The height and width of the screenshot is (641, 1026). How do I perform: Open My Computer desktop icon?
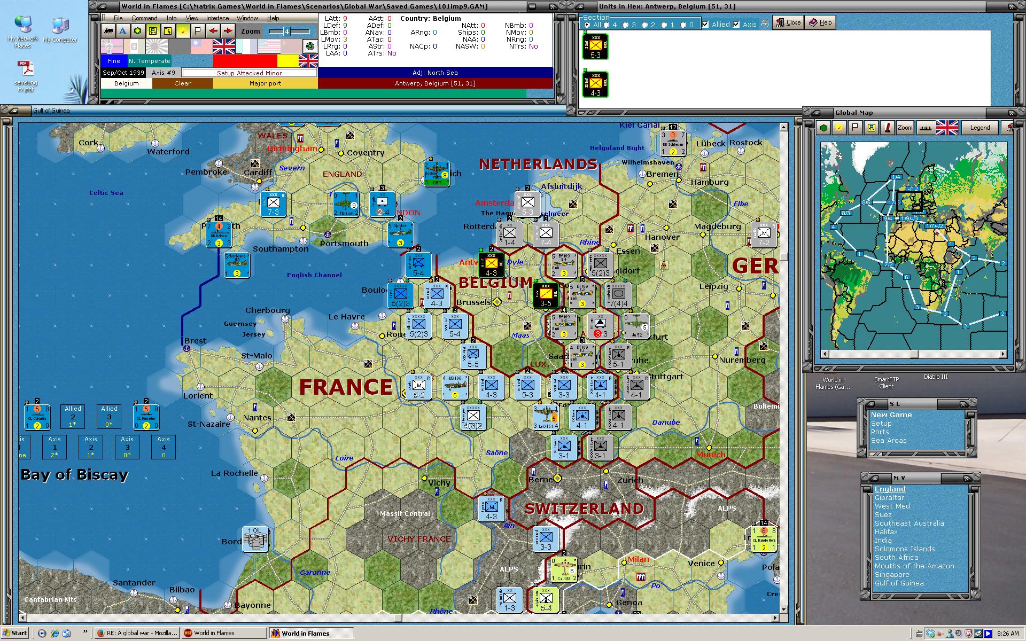click(x=60, y=30)
